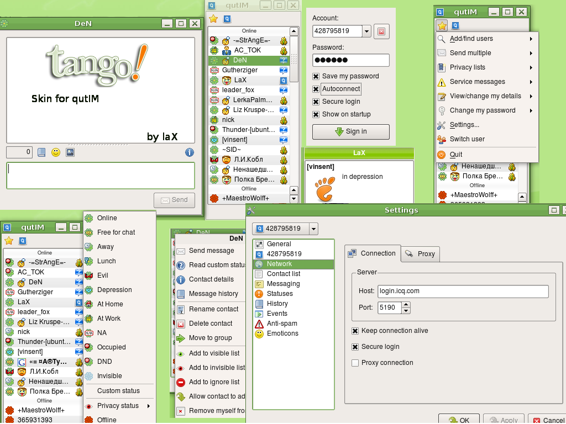Expand the Privacy lists submenu arrow
566x424 pixels.
coord(531,68)
